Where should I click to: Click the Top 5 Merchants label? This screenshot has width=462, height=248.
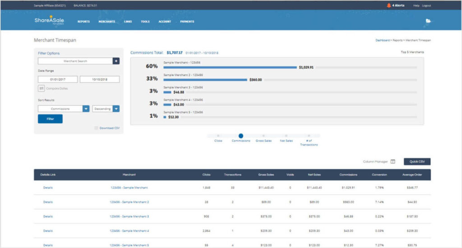point(412,52)
